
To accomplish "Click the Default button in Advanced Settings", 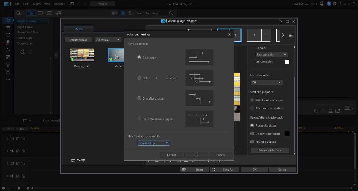I will [171, 155].
